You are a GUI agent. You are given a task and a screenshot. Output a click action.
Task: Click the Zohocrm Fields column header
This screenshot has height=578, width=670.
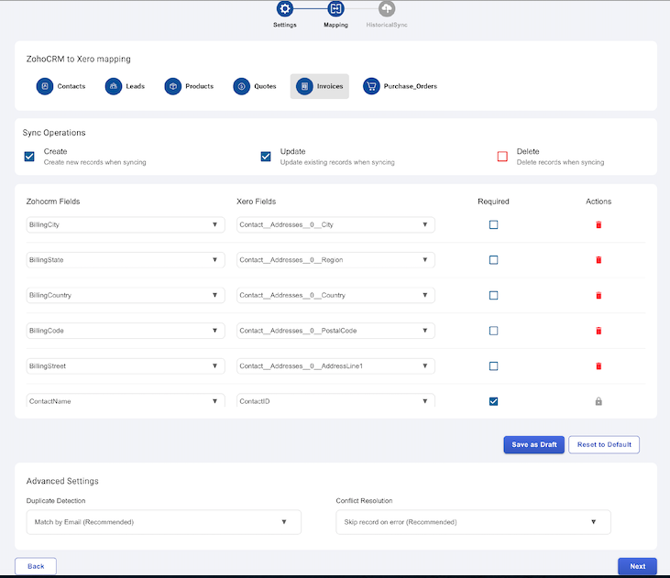click(53, 202)
